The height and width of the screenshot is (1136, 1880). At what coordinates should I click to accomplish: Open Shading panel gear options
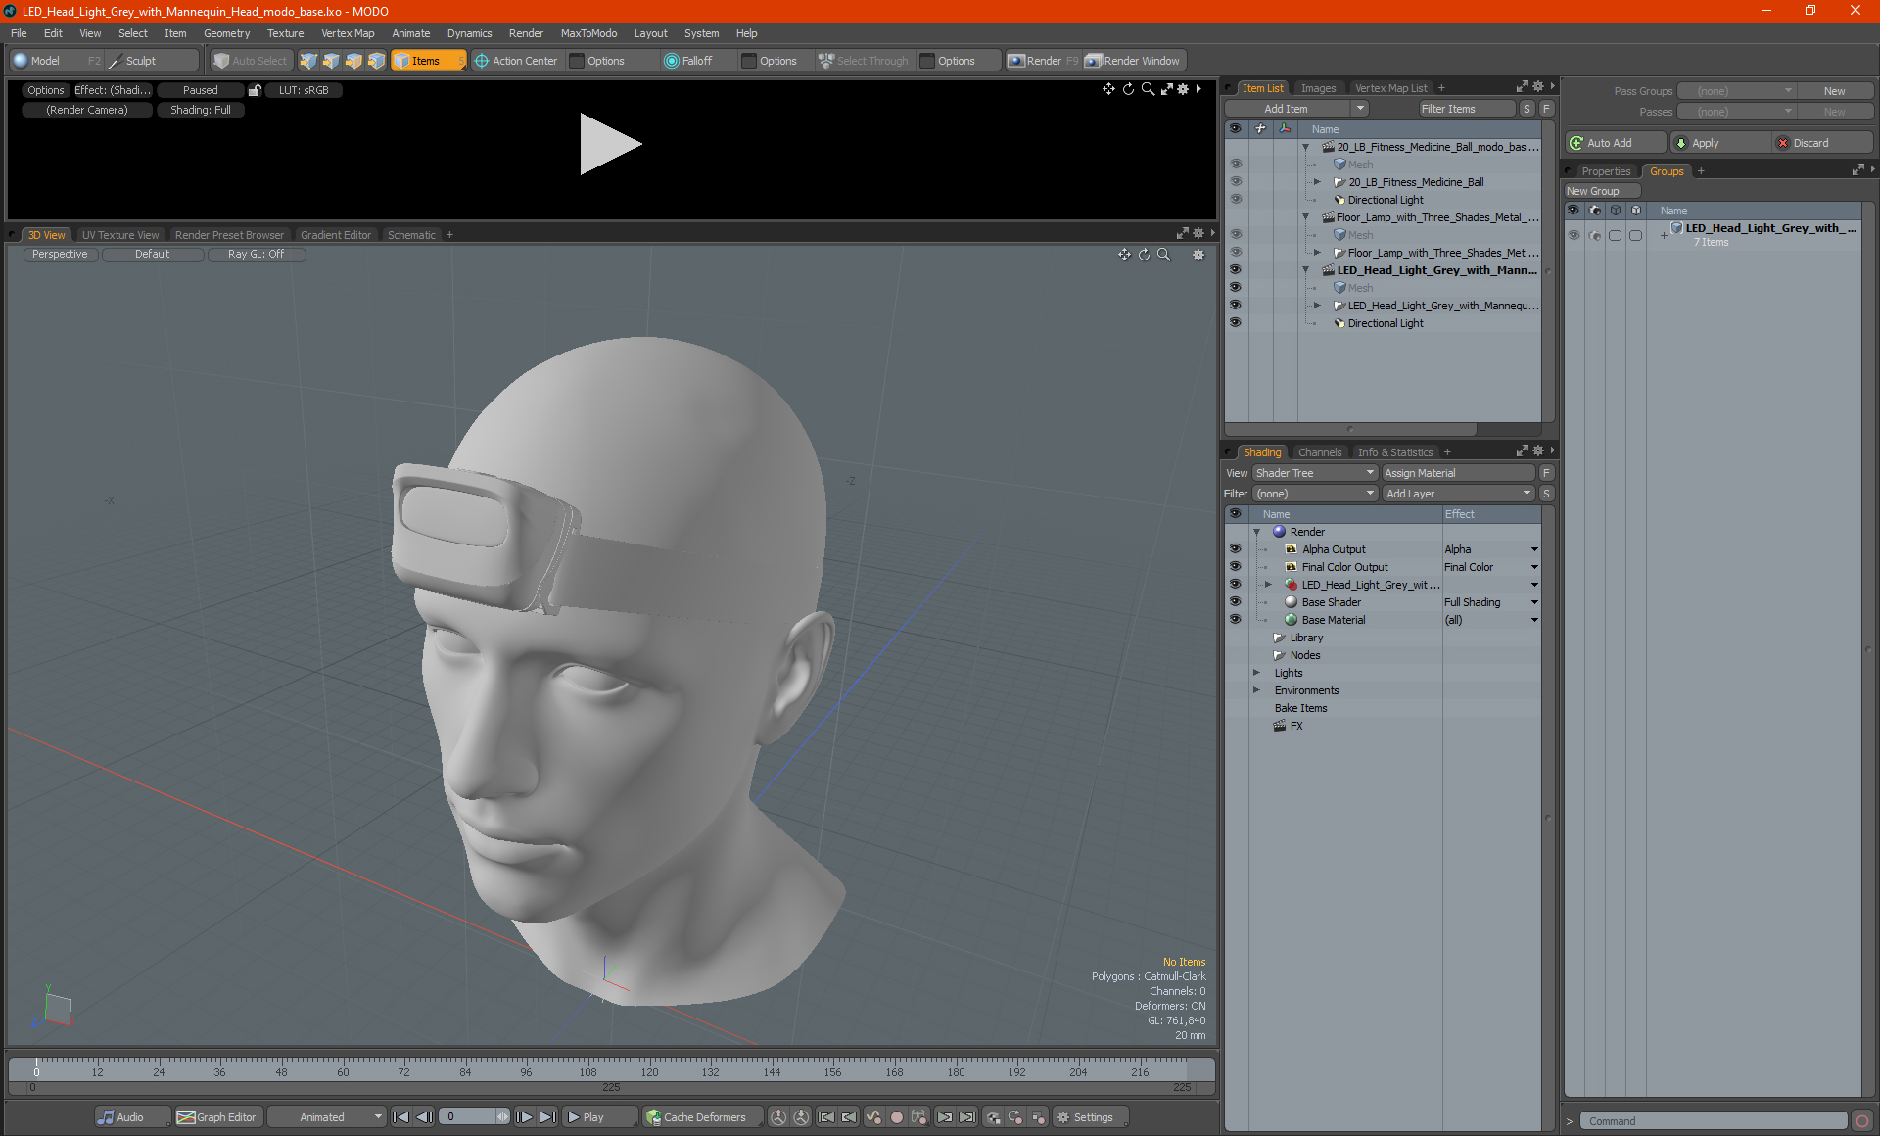click(x=1538, y=451)
